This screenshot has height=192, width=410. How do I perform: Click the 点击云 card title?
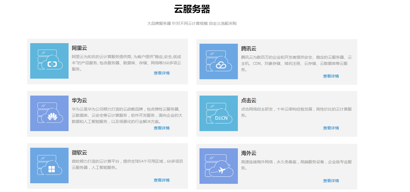(249, 101)
